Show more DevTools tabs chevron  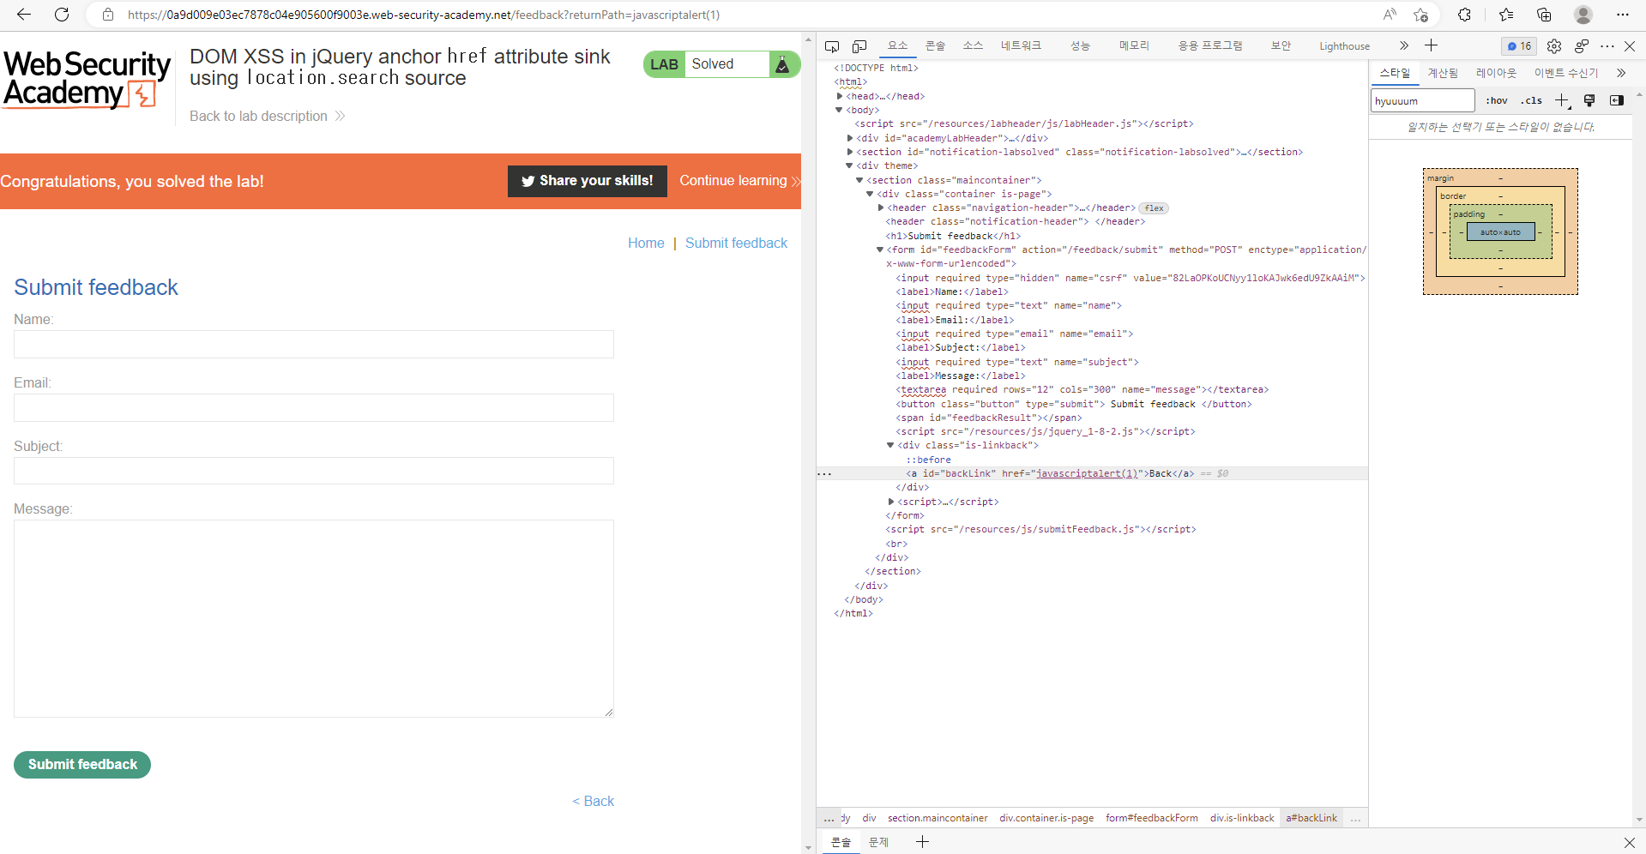point(1404,45)
